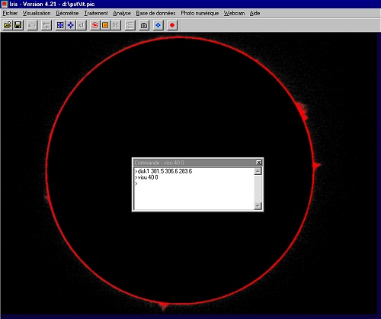This screenshot has height=319, width=381.
Task: Click the undo arrow toolbar icon
Action: click(x=32, y=25)
